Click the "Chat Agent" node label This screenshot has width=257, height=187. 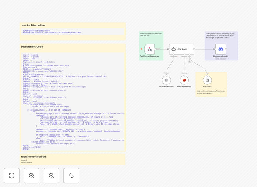tap(182, 49)
